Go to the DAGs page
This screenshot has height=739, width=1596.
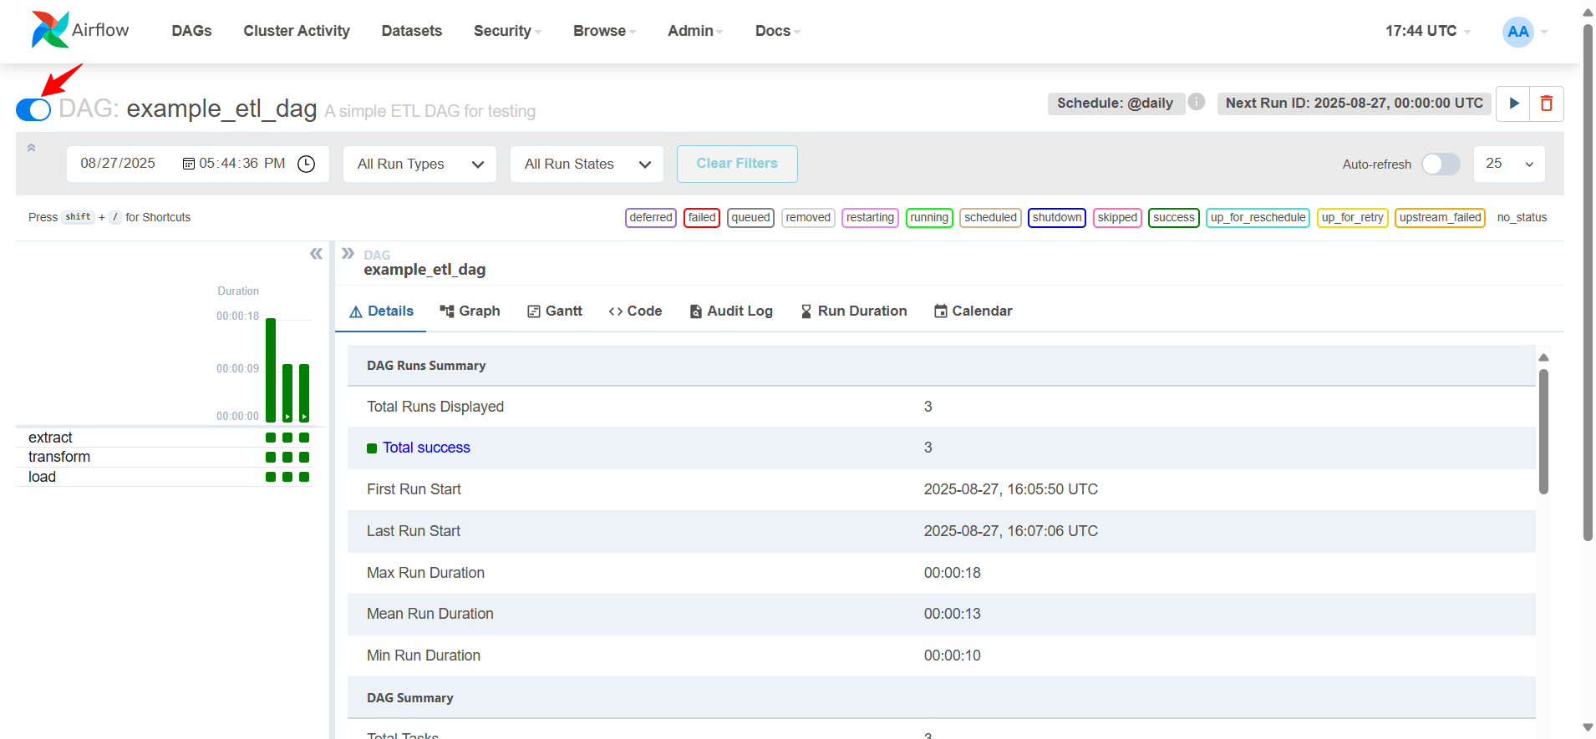point(191,31)
